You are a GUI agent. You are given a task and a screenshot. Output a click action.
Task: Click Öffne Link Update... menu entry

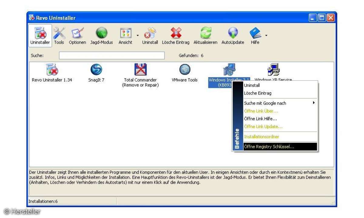pos(280,127)
